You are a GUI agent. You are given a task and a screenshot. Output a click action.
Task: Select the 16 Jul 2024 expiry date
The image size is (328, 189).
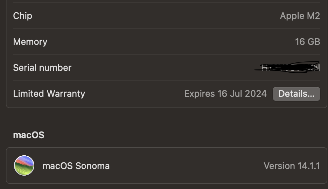click(x=242, y=94)
